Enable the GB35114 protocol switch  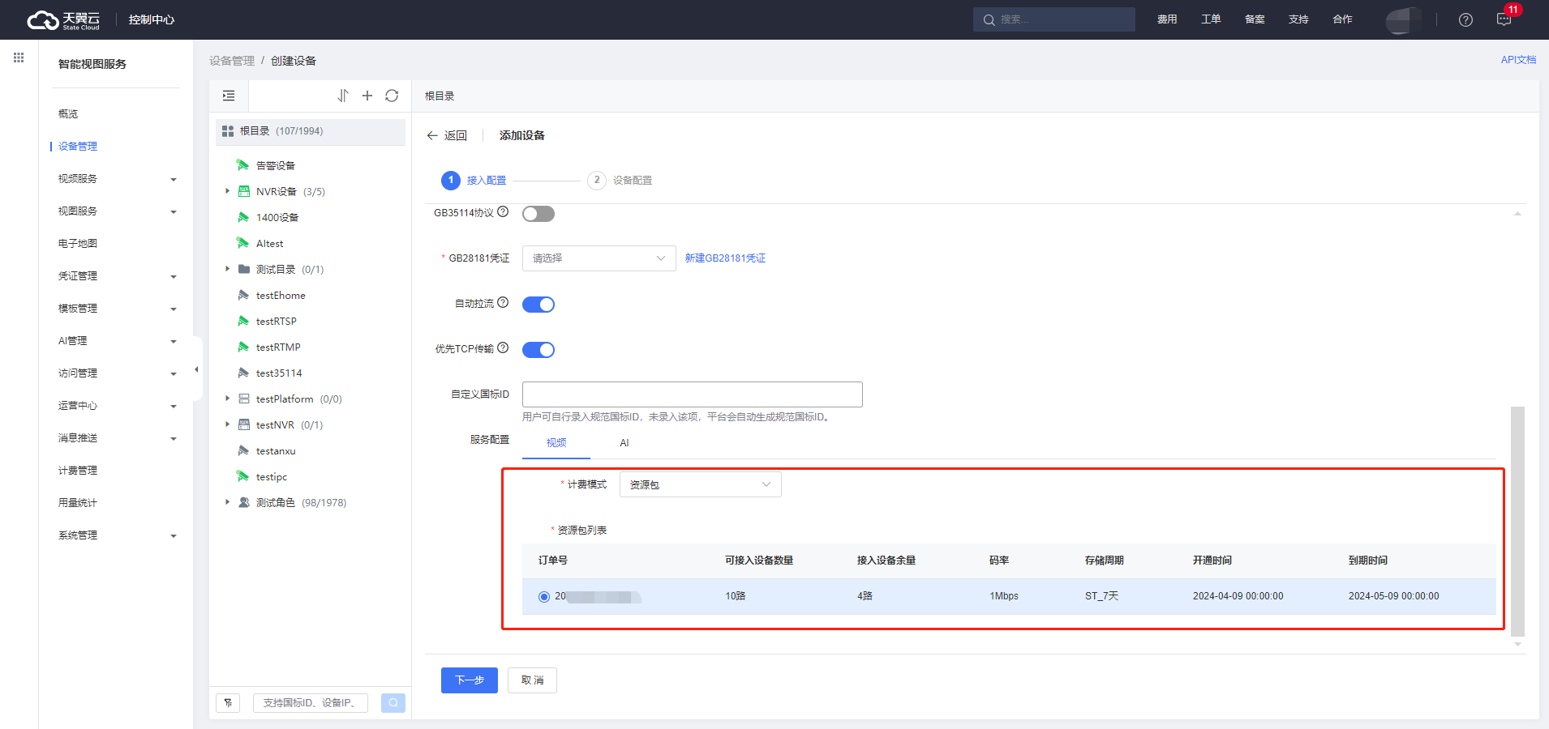(x=539, y=214)
